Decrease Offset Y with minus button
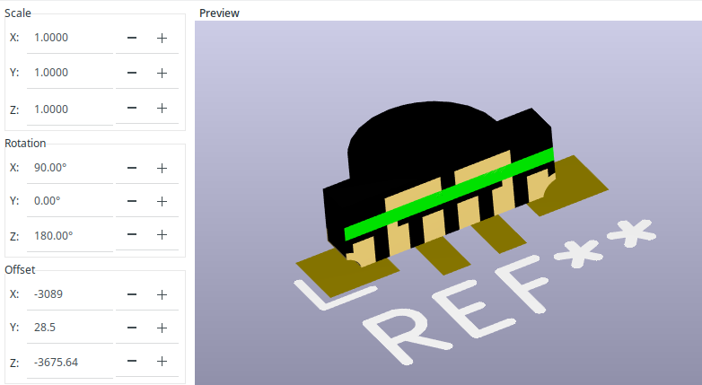Image resolution: width=702 pixels, height=385 pixels. [x=132, y=328]
